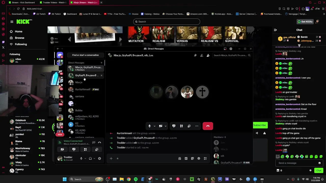Open Odablock channel in sidebar

(27, 122)
